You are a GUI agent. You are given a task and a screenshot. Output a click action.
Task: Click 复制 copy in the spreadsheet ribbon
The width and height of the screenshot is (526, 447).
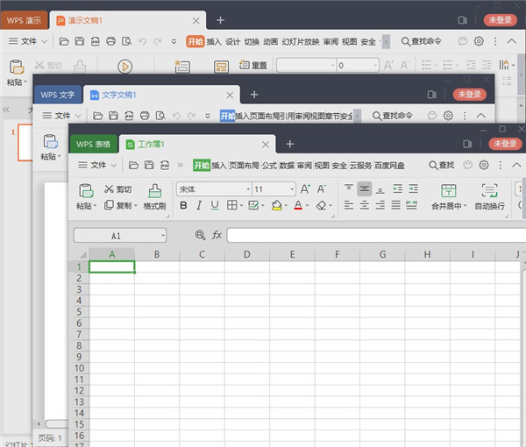click(117, 205)
